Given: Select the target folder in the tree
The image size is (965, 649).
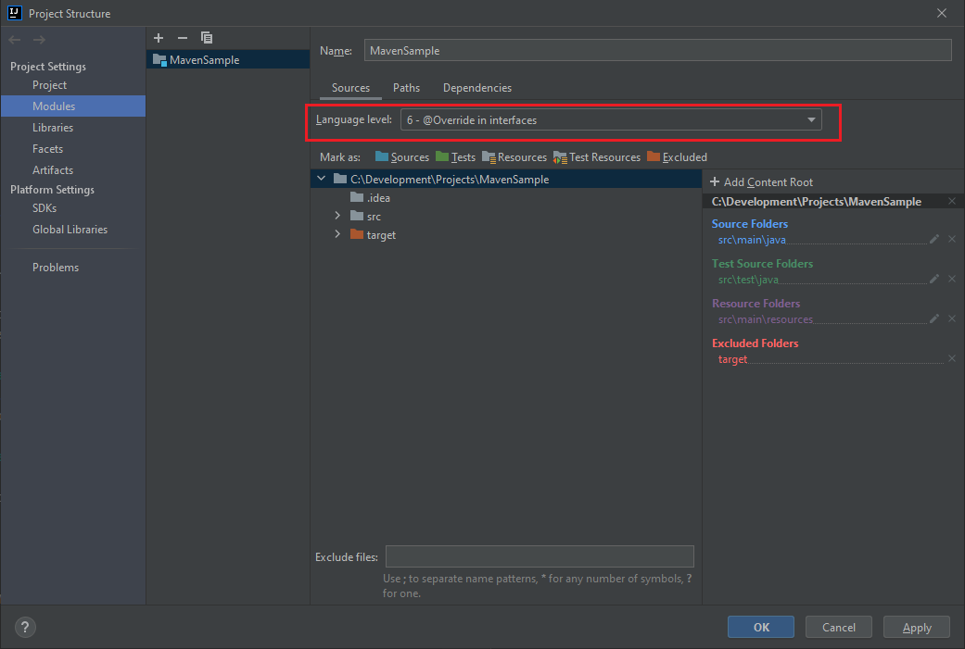Looking at the screenshot, I should coord(379,234).
